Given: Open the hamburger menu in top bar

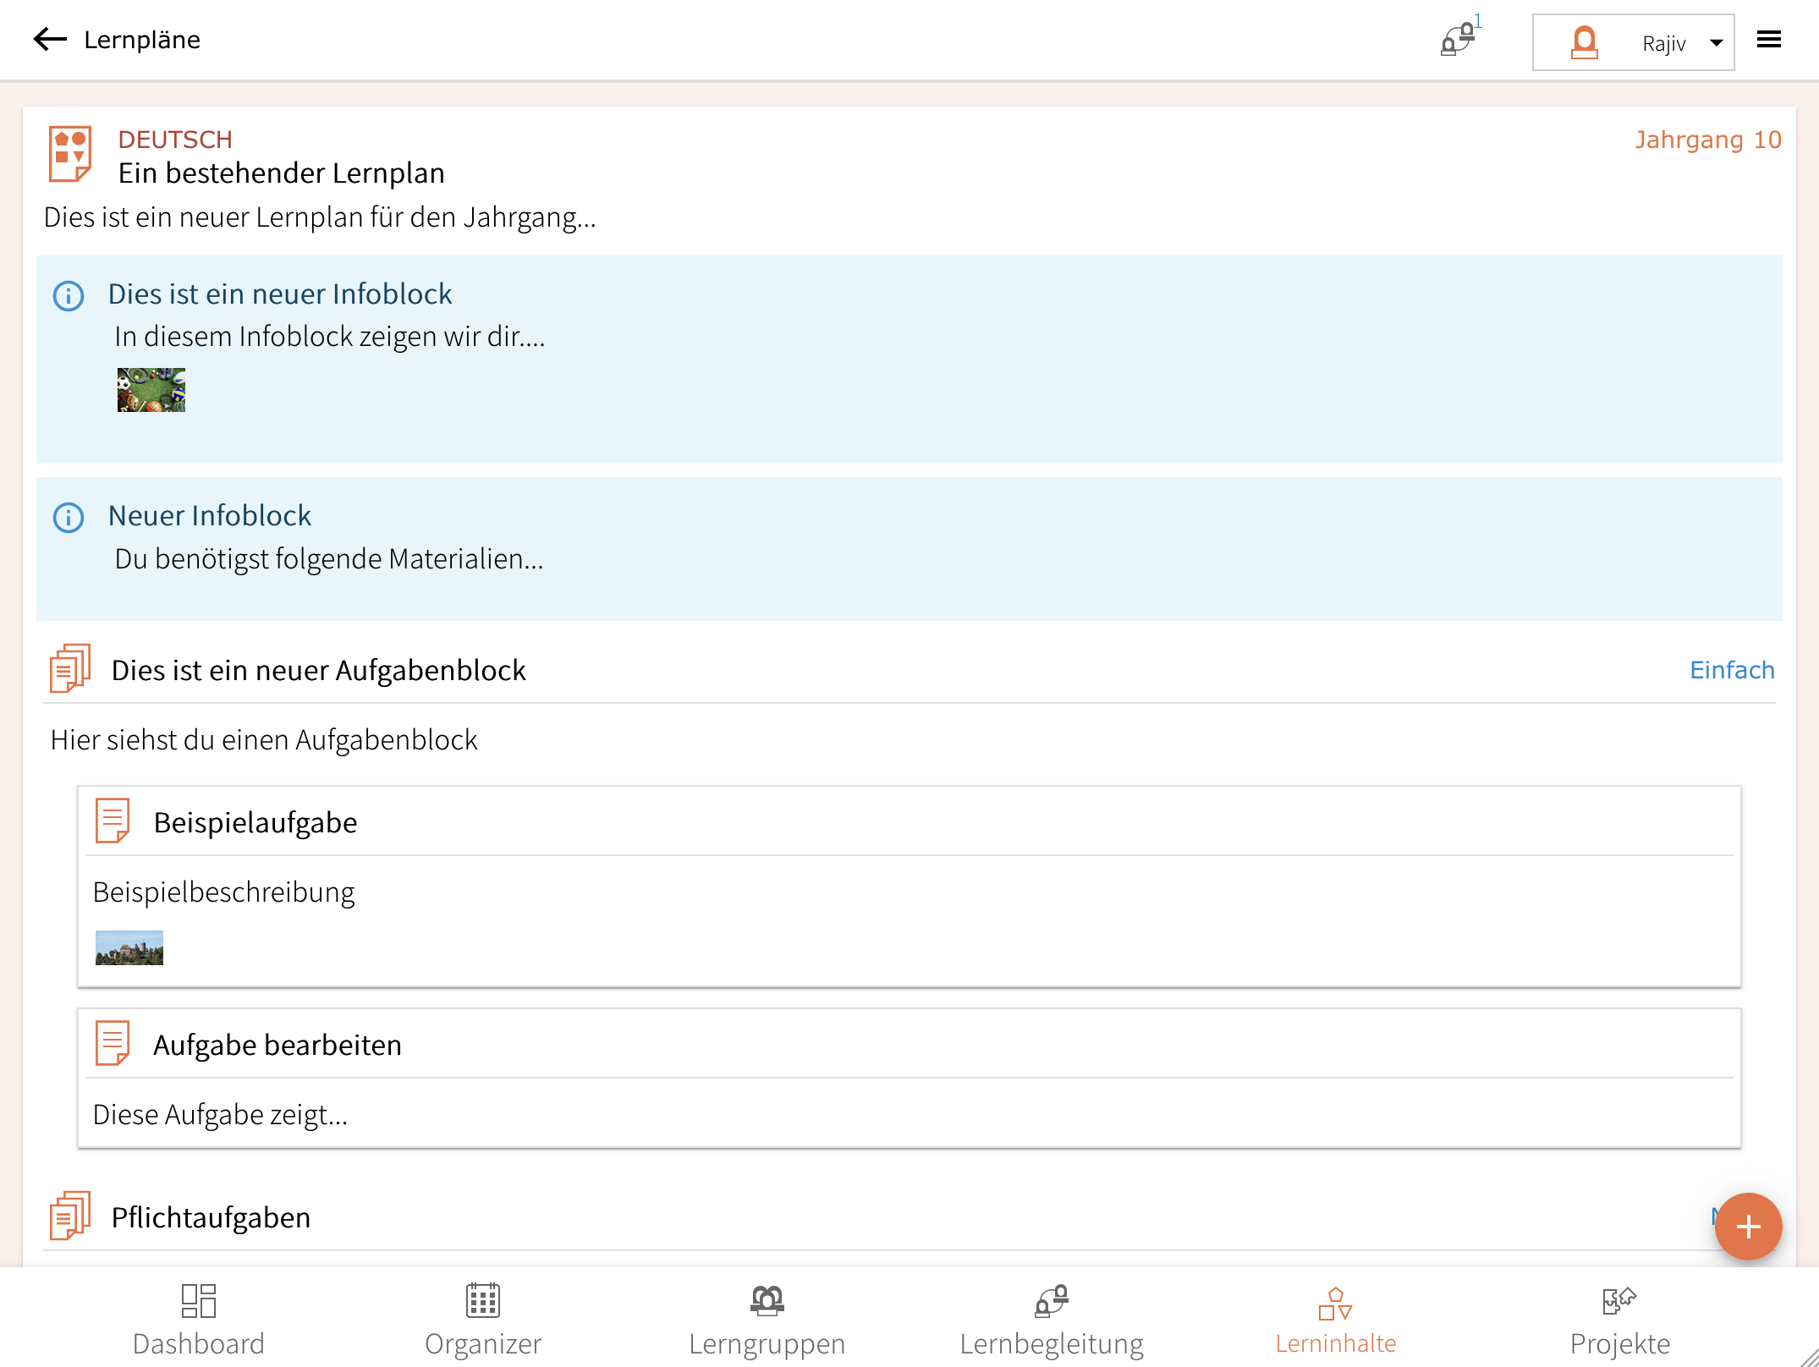Looking at the screenshot, I should (1768, 40).
